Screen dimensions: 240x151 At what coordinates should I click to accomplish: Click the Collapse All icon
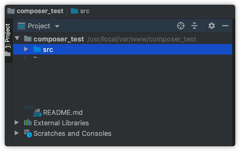coord(194,26)
